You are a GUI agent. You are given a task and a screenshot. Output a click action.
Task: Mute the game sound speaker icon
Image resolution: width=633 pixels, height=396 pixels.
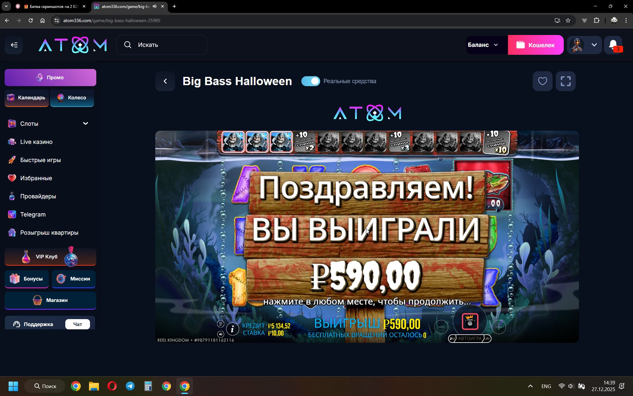coord(221,334)
